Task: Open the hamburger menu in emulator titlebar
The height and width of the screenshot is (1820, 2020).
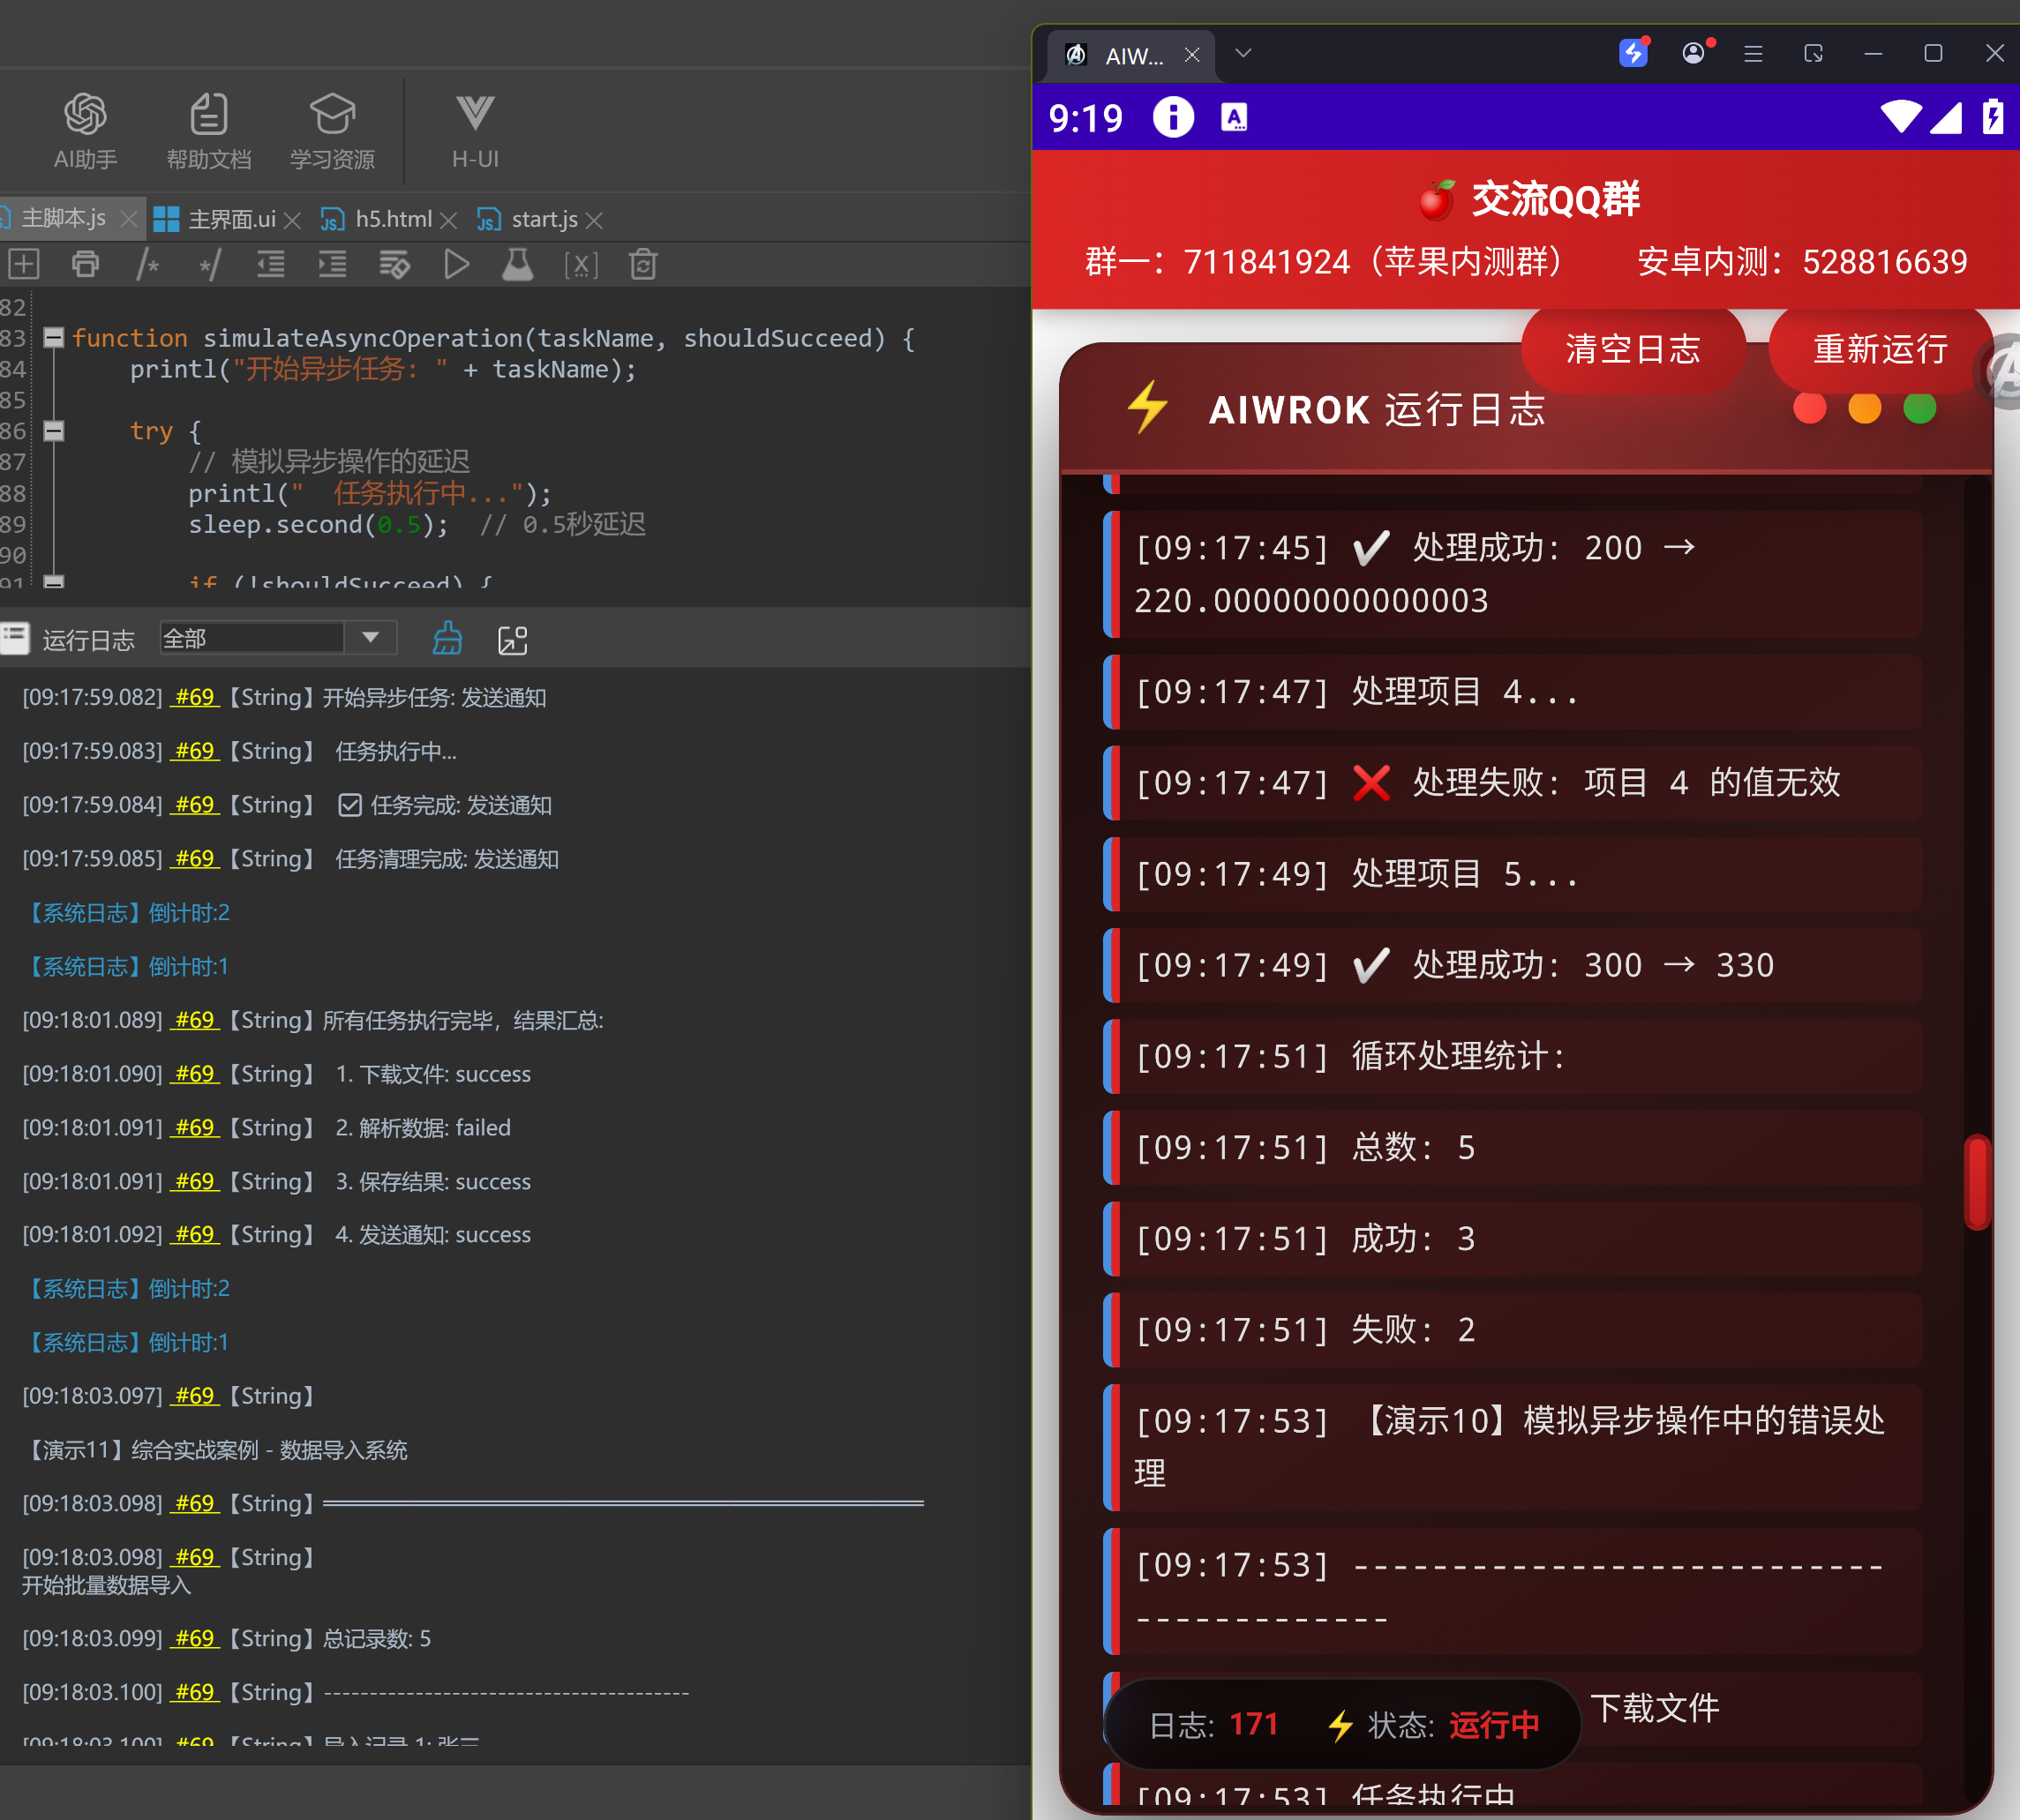Action: click(1753, 54)
